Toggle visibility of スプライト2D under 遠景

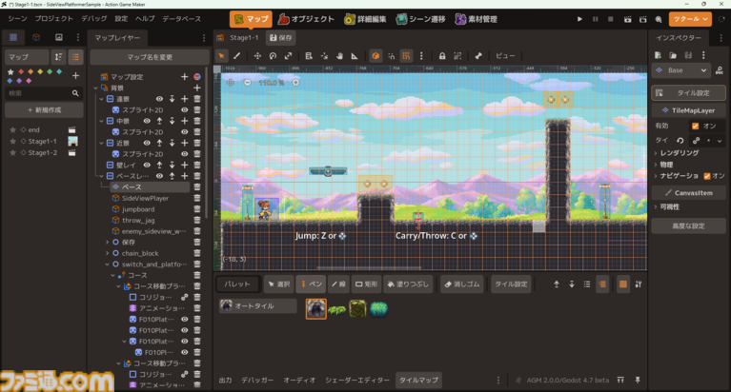[185, 109]
